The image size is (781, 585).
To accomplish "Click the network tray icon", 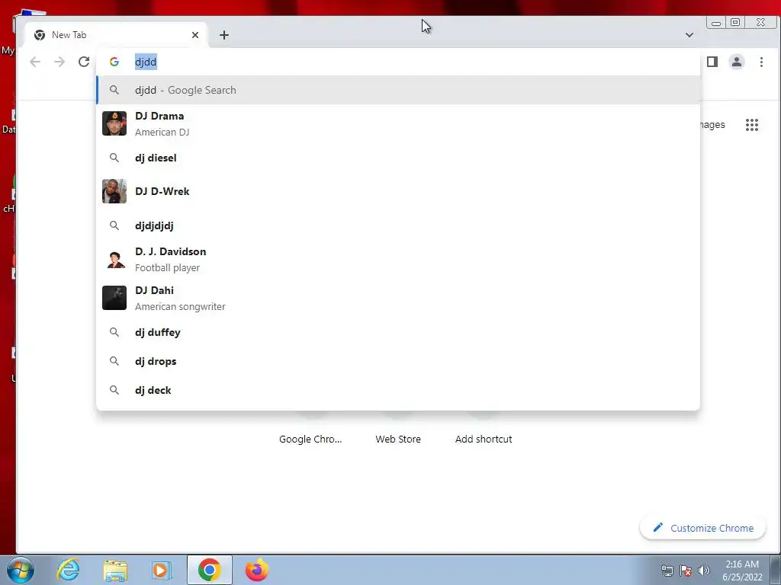I will click(x=667, y=571).
